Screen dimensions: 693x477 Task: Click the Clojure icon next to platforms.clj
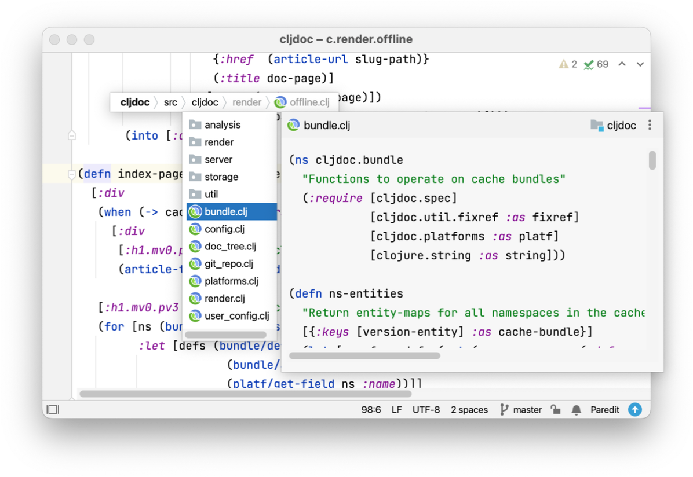pos(195,281)
